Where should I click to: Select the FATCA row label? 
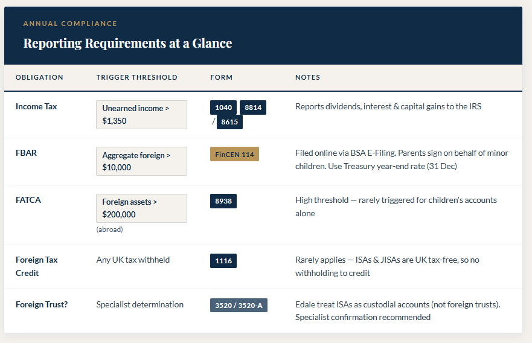click(x=28, y=200)
